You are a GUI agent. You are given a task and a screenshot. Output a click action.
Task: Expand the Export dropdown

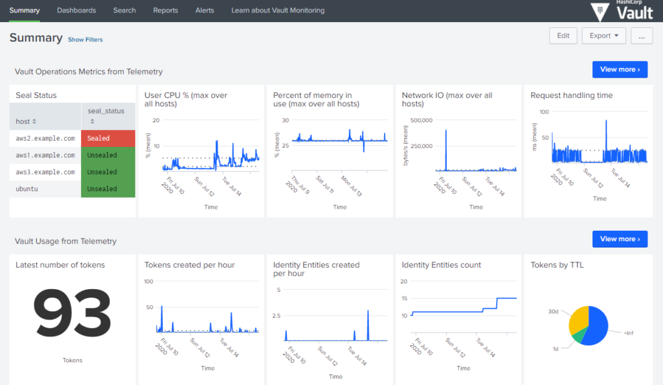pos(603,36)
